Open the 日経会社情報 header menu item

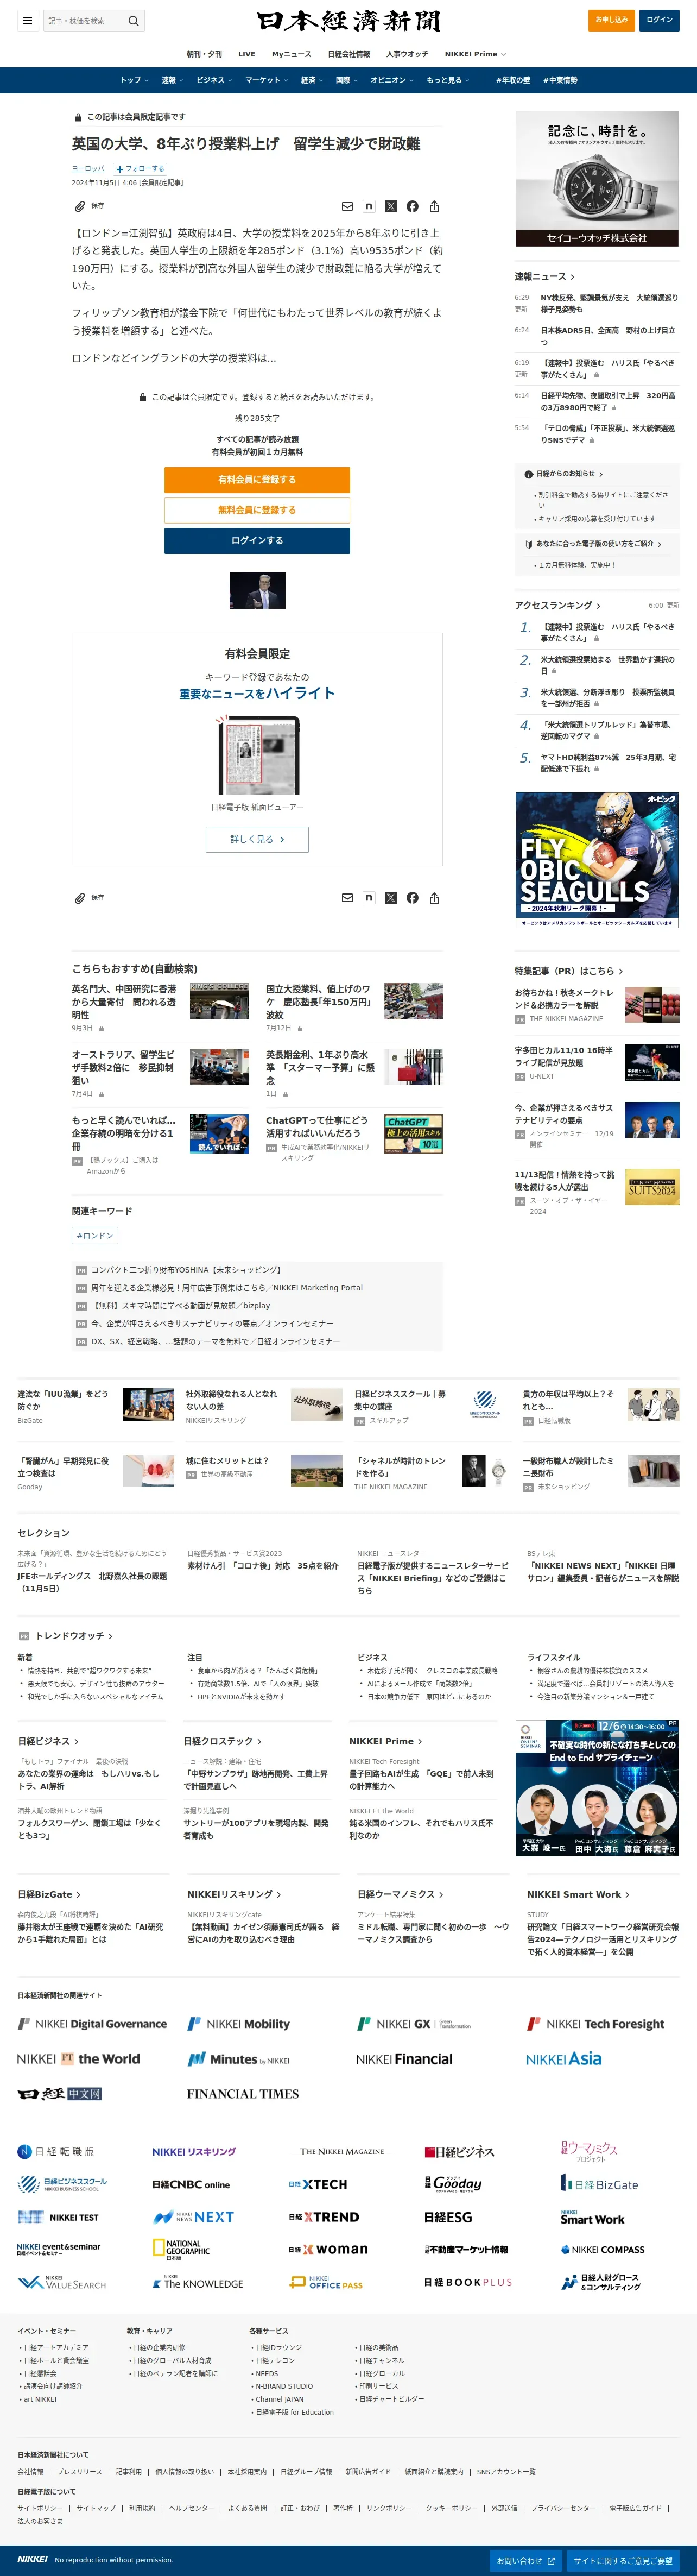(x=348, y=54)
